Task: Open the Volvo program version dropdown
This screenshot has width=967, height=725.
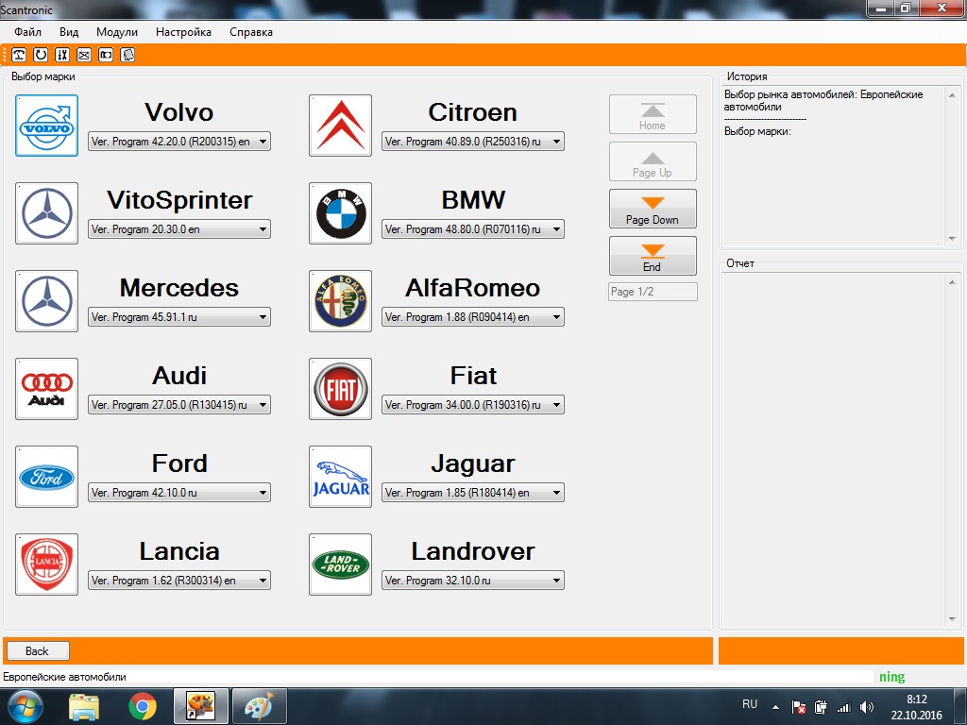Action: click(x=178, y=142)
